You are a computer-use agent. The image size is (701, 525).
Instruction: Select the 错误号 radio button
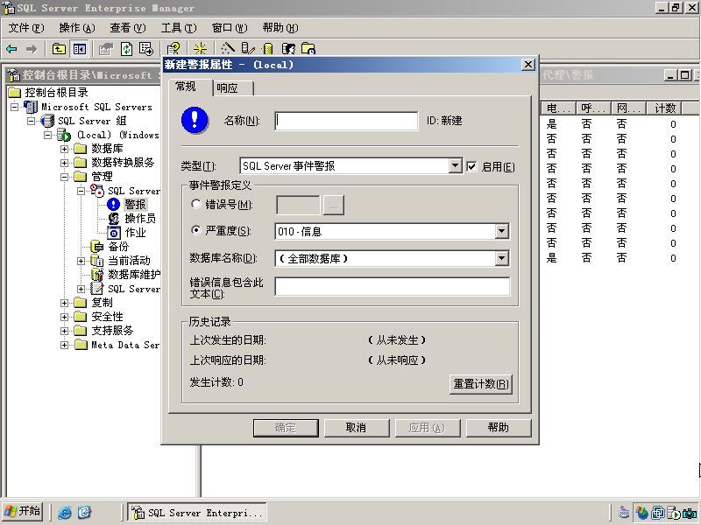[x=195, y=204]
